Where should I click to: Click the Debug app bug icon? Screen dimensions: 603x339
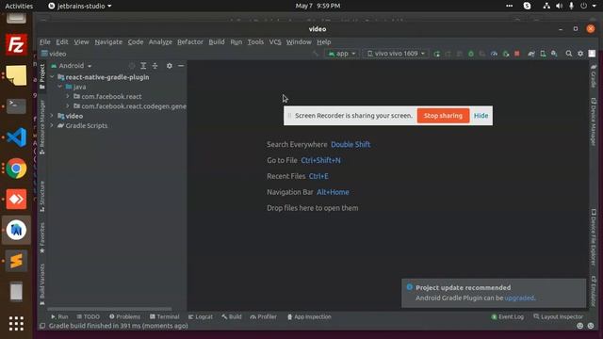coord(471,54)
